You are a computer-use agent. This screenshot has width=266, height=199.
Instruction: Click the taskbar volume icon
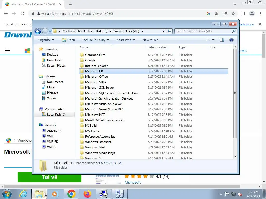tap(240, 194)
